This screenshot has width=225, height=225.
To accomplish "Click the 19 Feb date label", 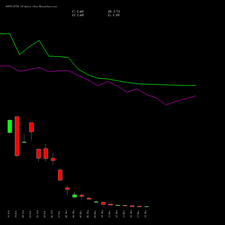I will pos(16,214).
